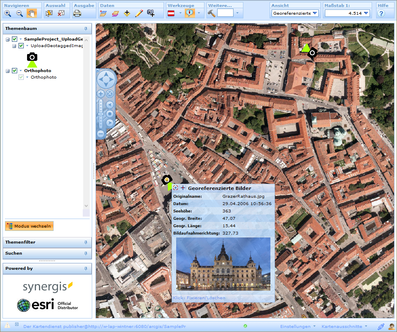Open the Einstellungen menu in the status bar
Viewport: 397px width, 332px height.
click(x=297, y=327)
